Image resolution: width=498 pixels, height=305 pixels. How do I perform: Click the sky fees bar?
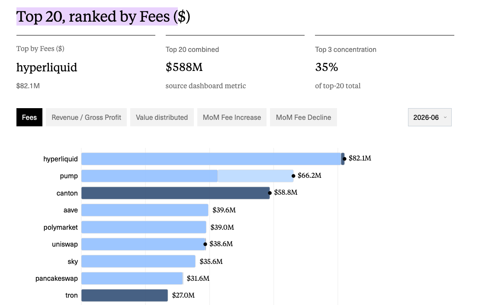138,261
